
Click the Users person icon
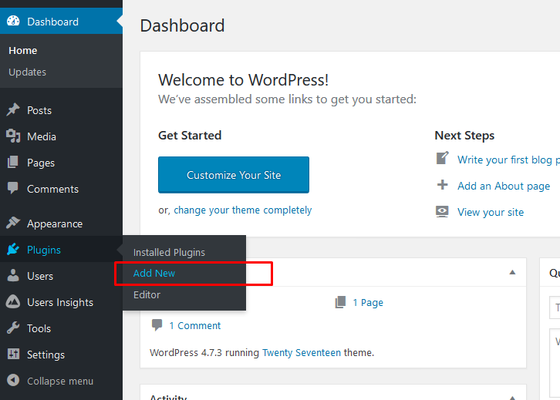(x=13, y=275)
